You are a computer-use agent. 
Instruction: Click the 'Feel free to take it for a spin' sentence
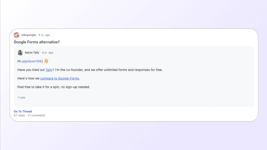(x=54, y=87)
